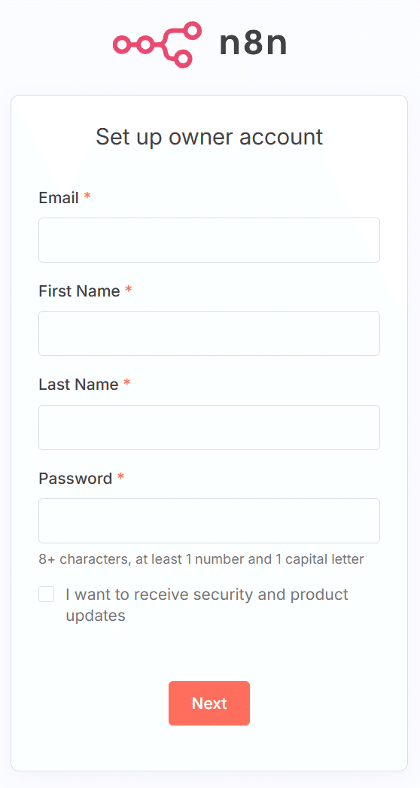The image size is (420, 788).
Task: Click the Last Name field label
Action: click(x=78, y=385)
